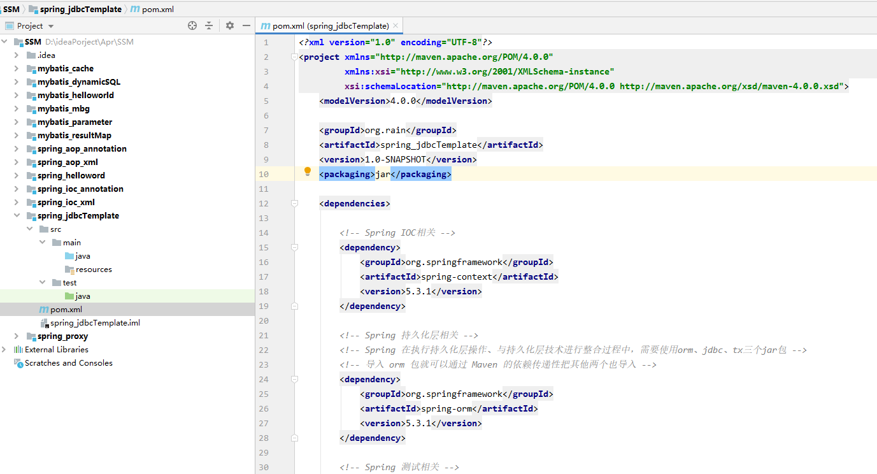Screen dimensions: 877x474
Task: Hide the Project tool window
Action: click(246, 25)
